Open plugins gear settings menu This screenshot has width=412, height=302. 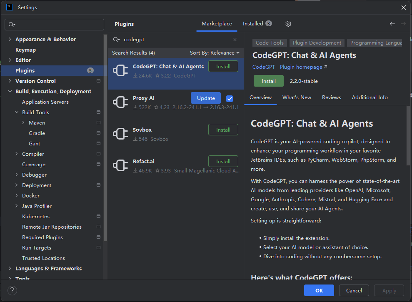(288, 24)
